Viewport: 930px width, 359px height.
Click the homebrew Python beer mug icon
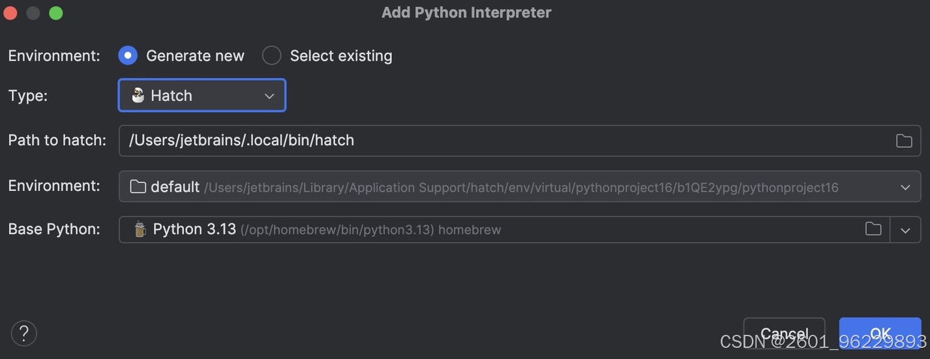tap(140, 229)
